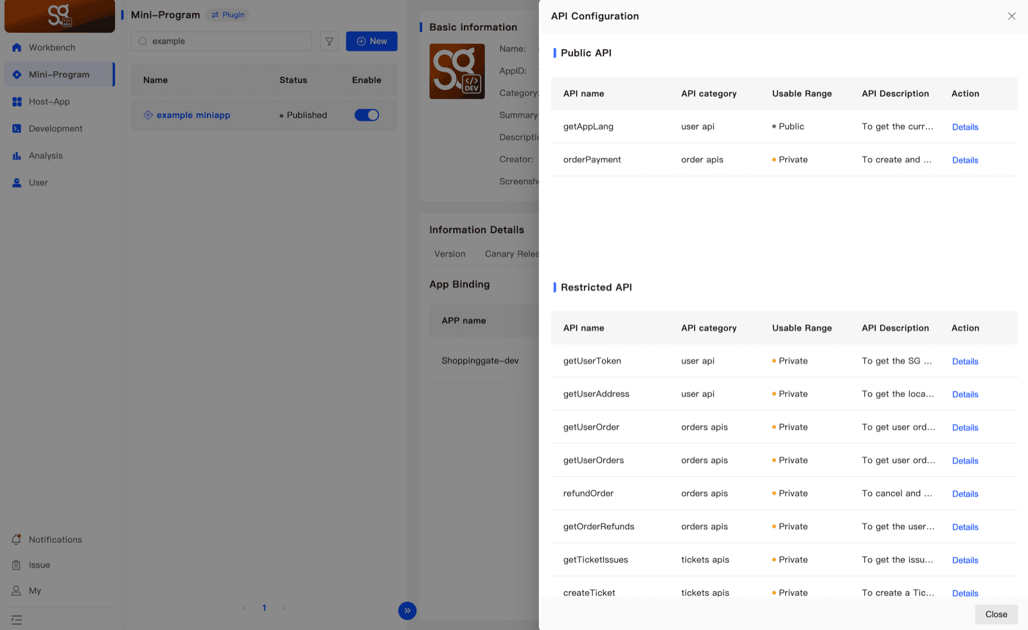Screen dimensions: 1028x630
Task: Toggle the example miniapp enable switch
Action: (367, 115)
